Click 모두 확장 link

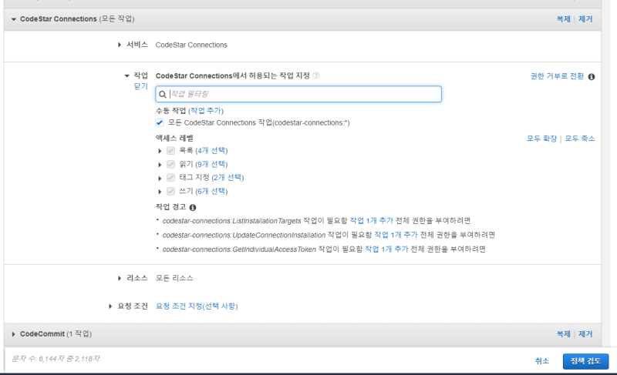(542, 139)
